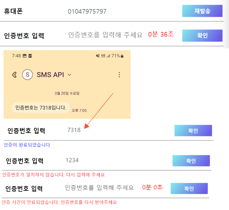The height and width of the screenshot is (210, 229).
Task: Click 확인 next to the 0분 0초 timer
Action: coord(189,189)
